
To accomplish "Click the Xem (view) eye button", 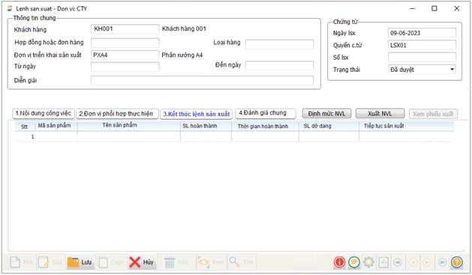I will point(211,262).
